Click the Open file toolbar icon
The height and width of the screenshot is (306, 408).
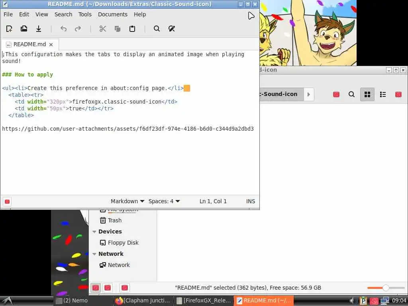click(24, 29)
